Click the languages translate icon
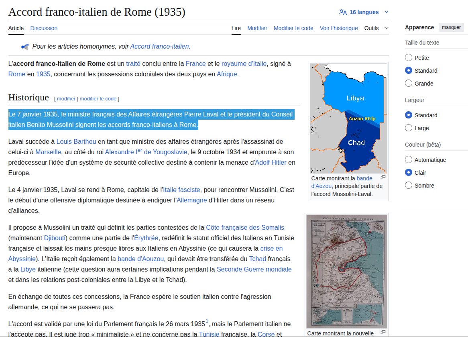468x337 pixels. (x=343, y=12)
